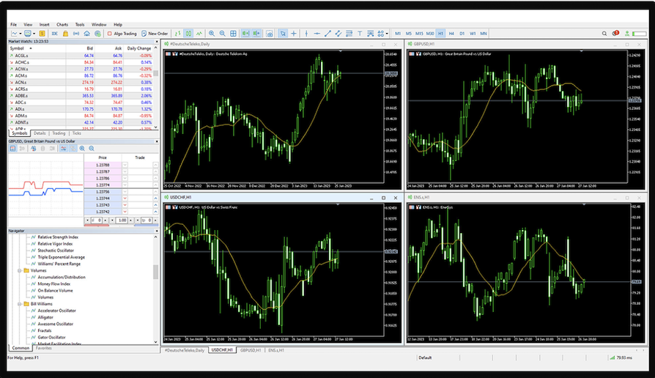655x378 pixels.
Task: Click the tile windows grid icon
Action: (x=234, y=33)
